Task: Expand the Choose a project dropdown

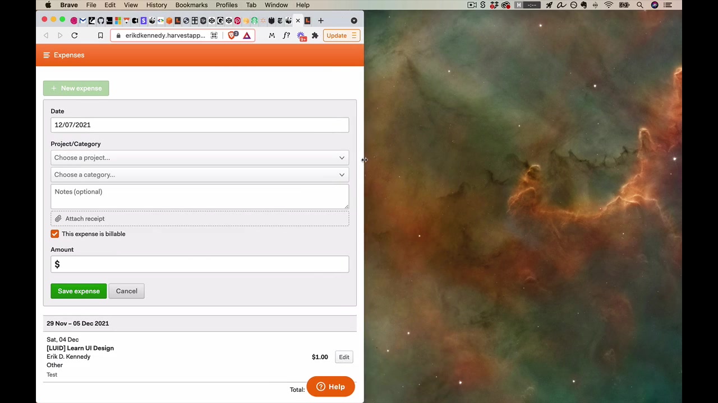Action: pos(200,158)
